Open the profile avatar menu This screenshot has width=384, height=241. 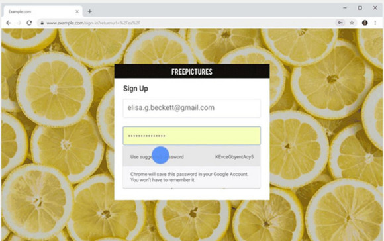coord(365,23)
